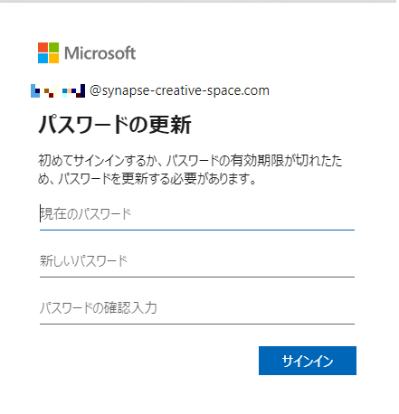The width and height of the screenshot is (399, 414).
Task: Click the yellow square of Microsoft logo
Action: pos(53,58)
